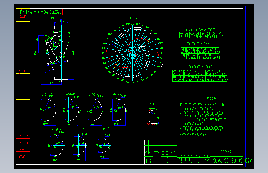Click the center of the volute spiral view

(x=132, y=53)
